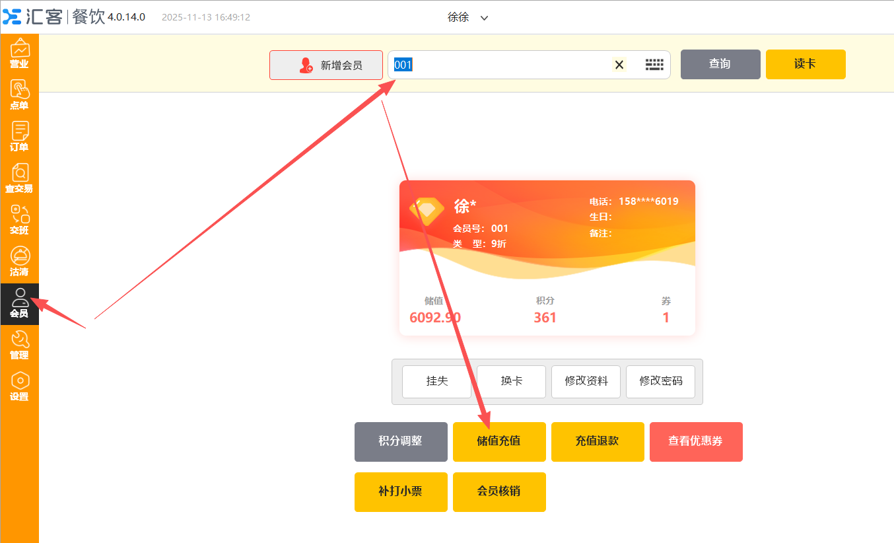Click the 挂失 report loss button
The width and height of the screenshot is (894, 543).
[436, 382]
